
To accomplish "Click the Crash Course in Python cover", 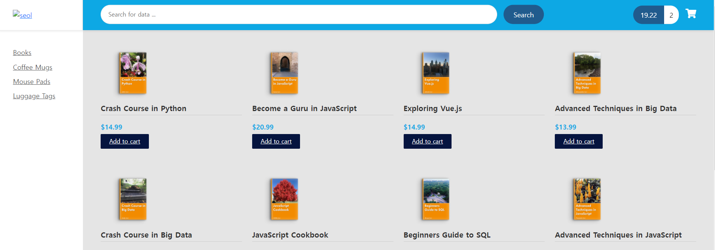I will point(133,73).
